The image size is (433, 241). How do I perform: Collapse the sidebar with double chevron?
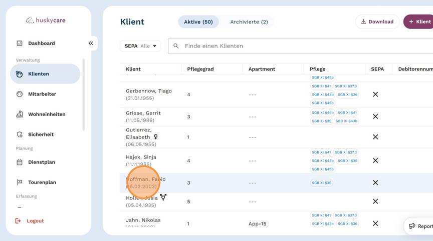[x=91, y=43]
